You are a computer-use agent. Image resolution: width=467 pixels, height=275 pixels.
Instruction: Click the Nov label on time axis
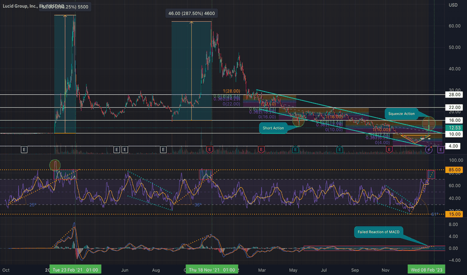point(385,270)
